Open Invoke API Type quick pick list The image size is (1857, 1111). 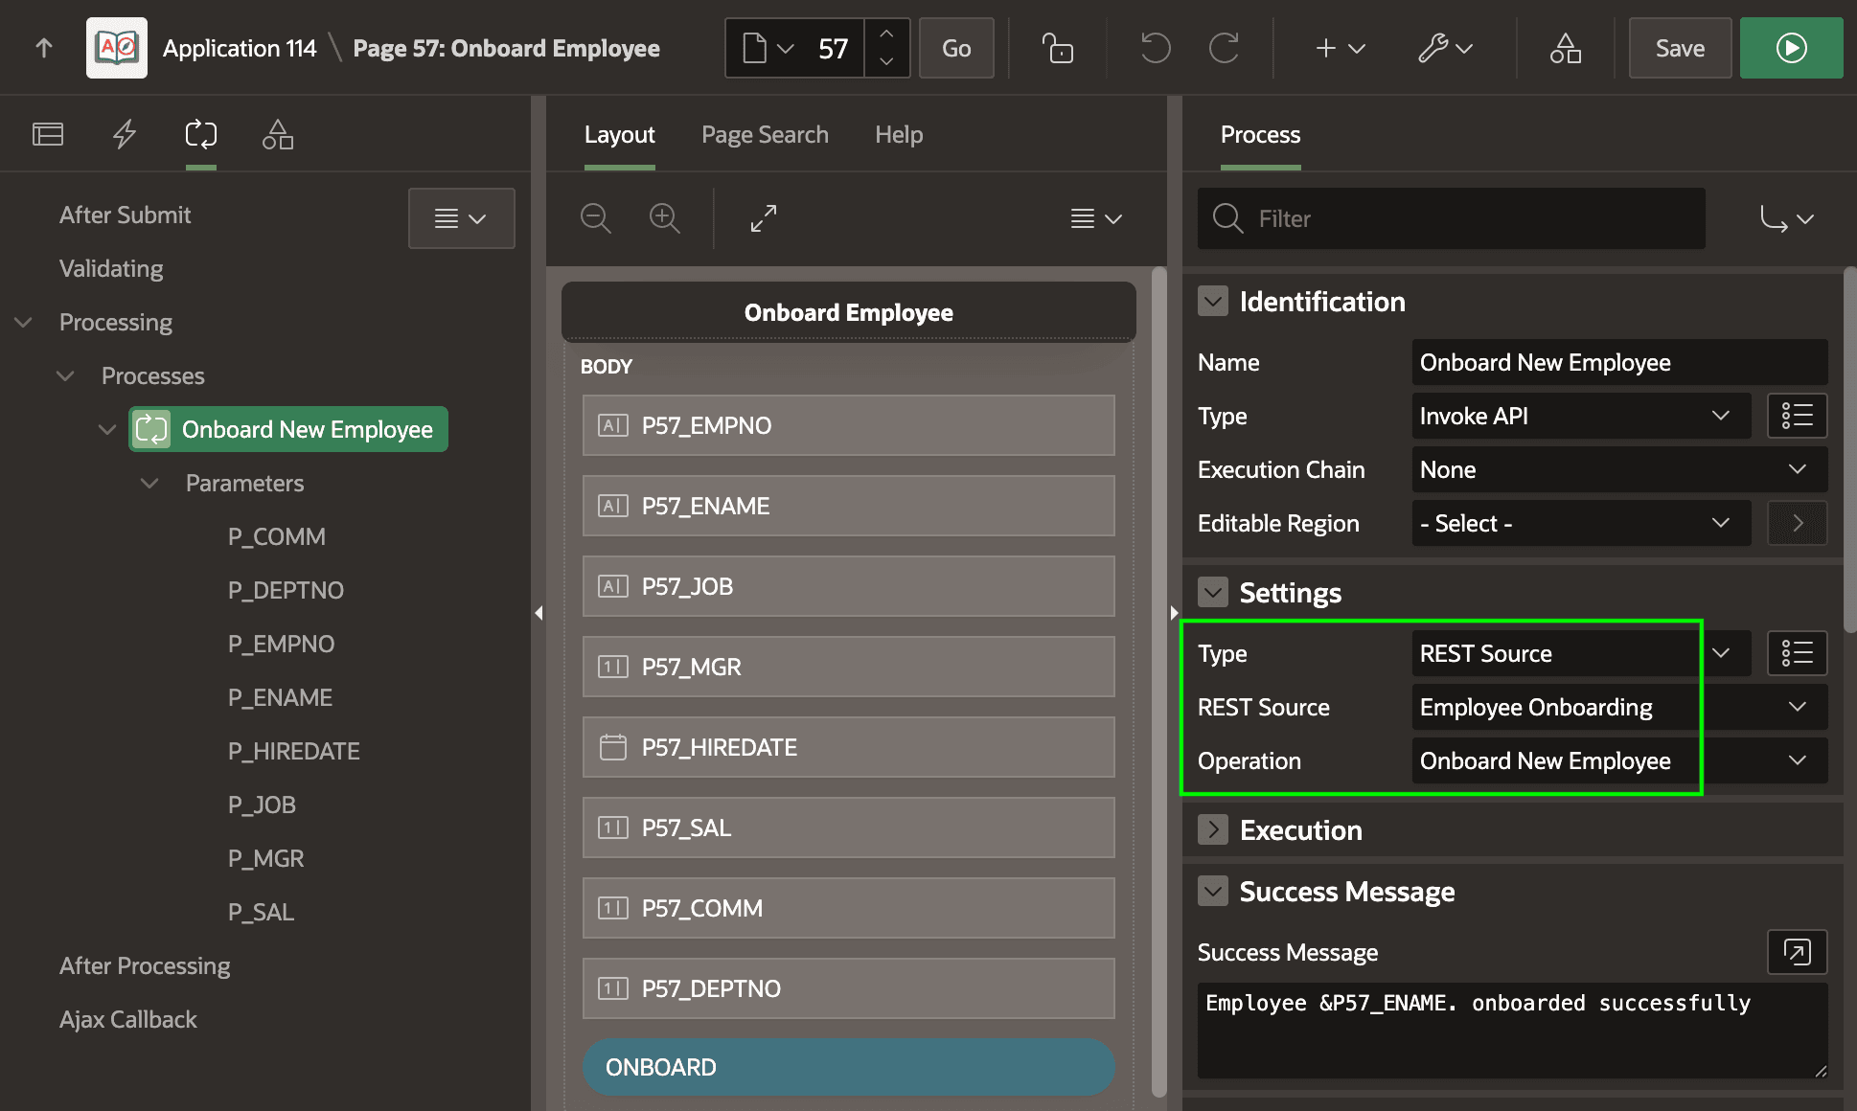tap(1797, 416)
